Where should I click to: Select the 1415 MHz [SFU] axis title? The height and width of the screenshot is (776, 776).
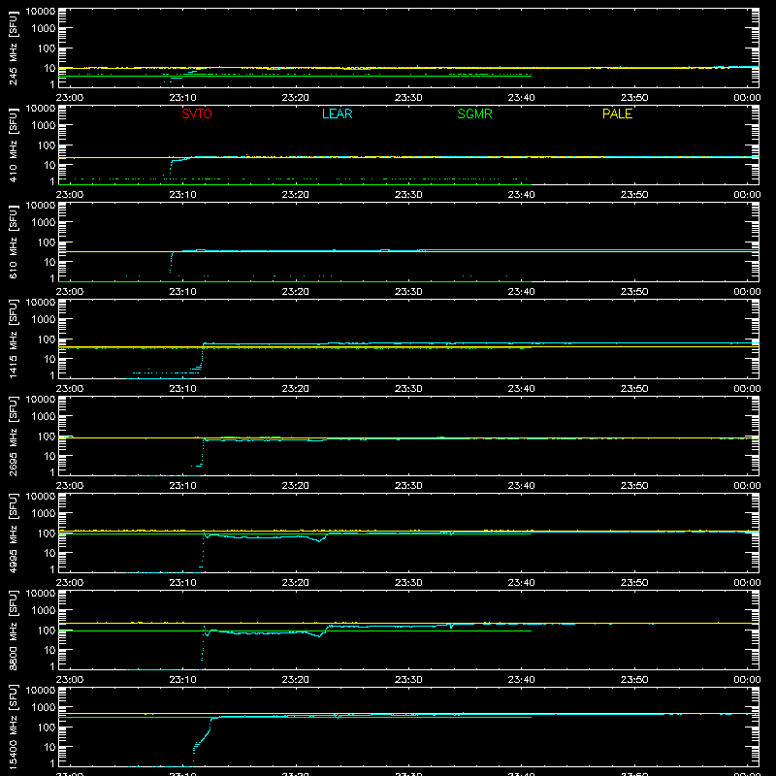14,339
